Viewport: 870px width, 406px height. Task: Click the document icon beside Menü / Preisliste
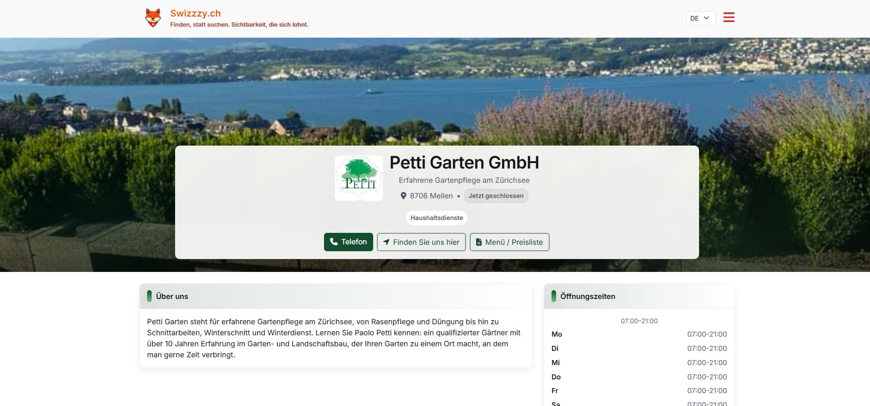point(479,242)
